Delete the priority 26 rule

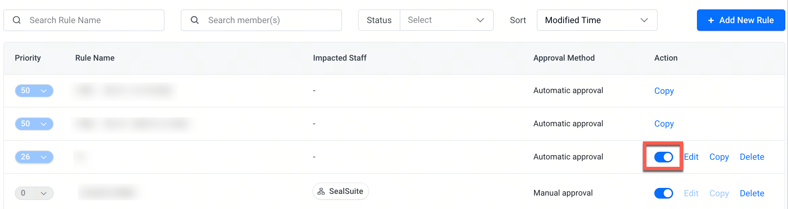tap(752, 157)
